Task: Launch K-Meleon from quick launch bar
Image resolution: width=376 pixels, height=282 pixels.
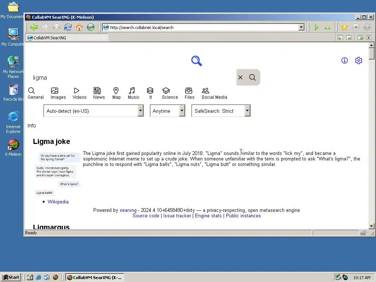Action: (55, 278)
